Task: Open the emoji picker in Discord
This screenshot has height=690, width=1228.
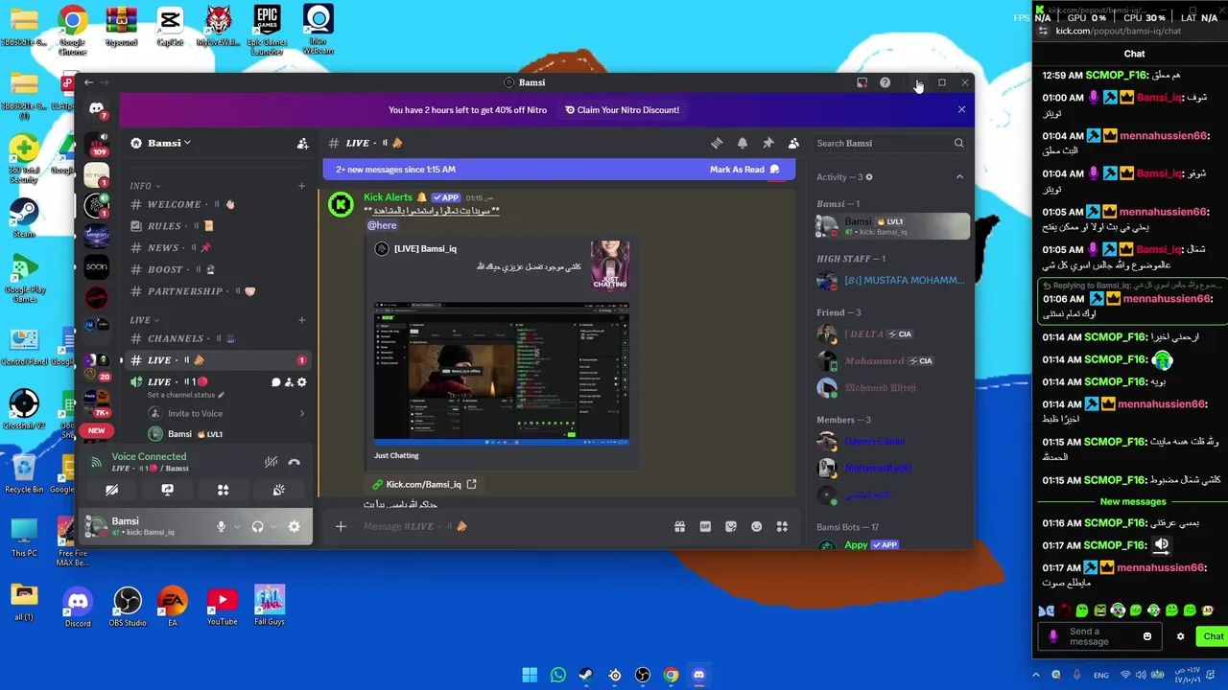Action: coord(757,526)
